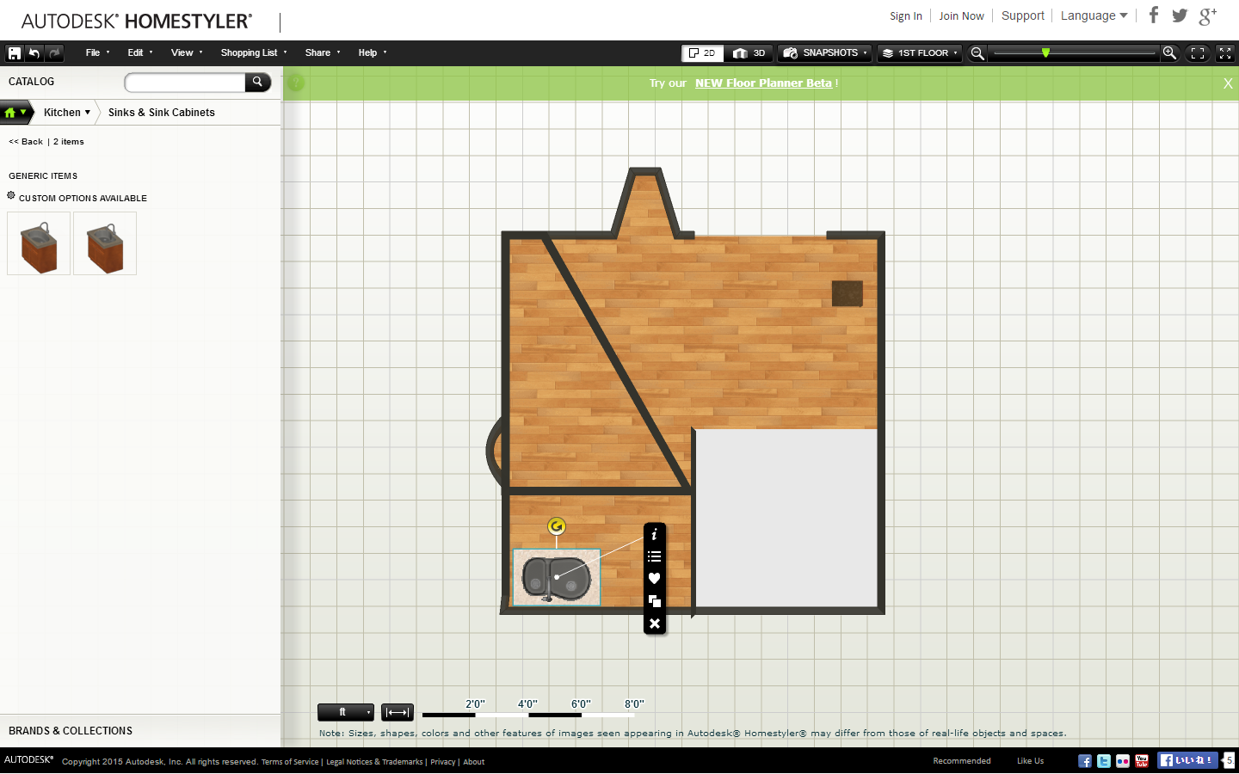Undo the last action
1239x774 pixels.
(34, 53)
